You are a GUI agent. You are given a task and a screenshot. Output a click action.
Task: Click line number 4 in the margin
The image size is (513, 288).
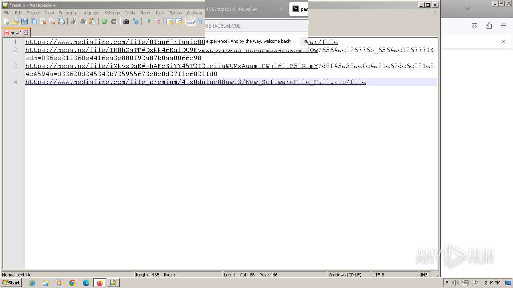coord(15,82)
